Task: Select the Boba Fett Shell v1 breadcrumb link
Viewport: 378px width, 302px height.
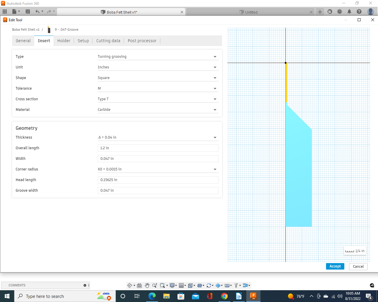Action: click(25, 29)
